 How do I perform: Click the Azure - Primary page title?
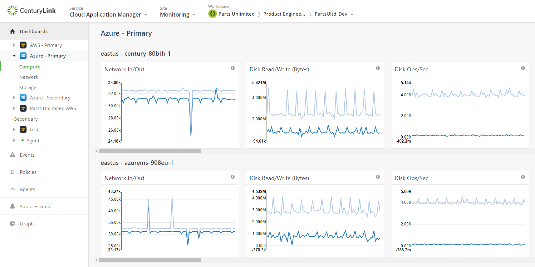point(126,33)
